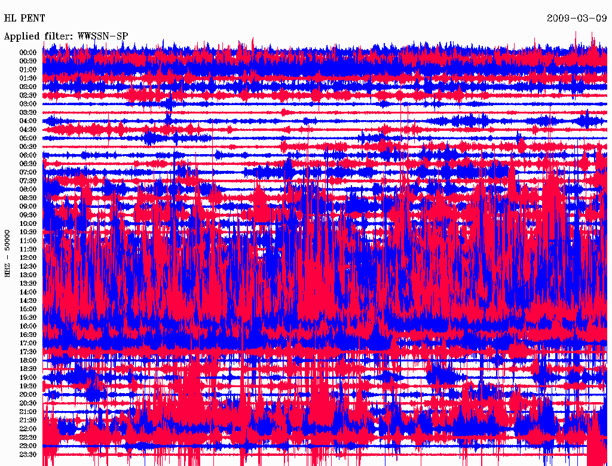Select the 06:00 time label

[28, 155]
